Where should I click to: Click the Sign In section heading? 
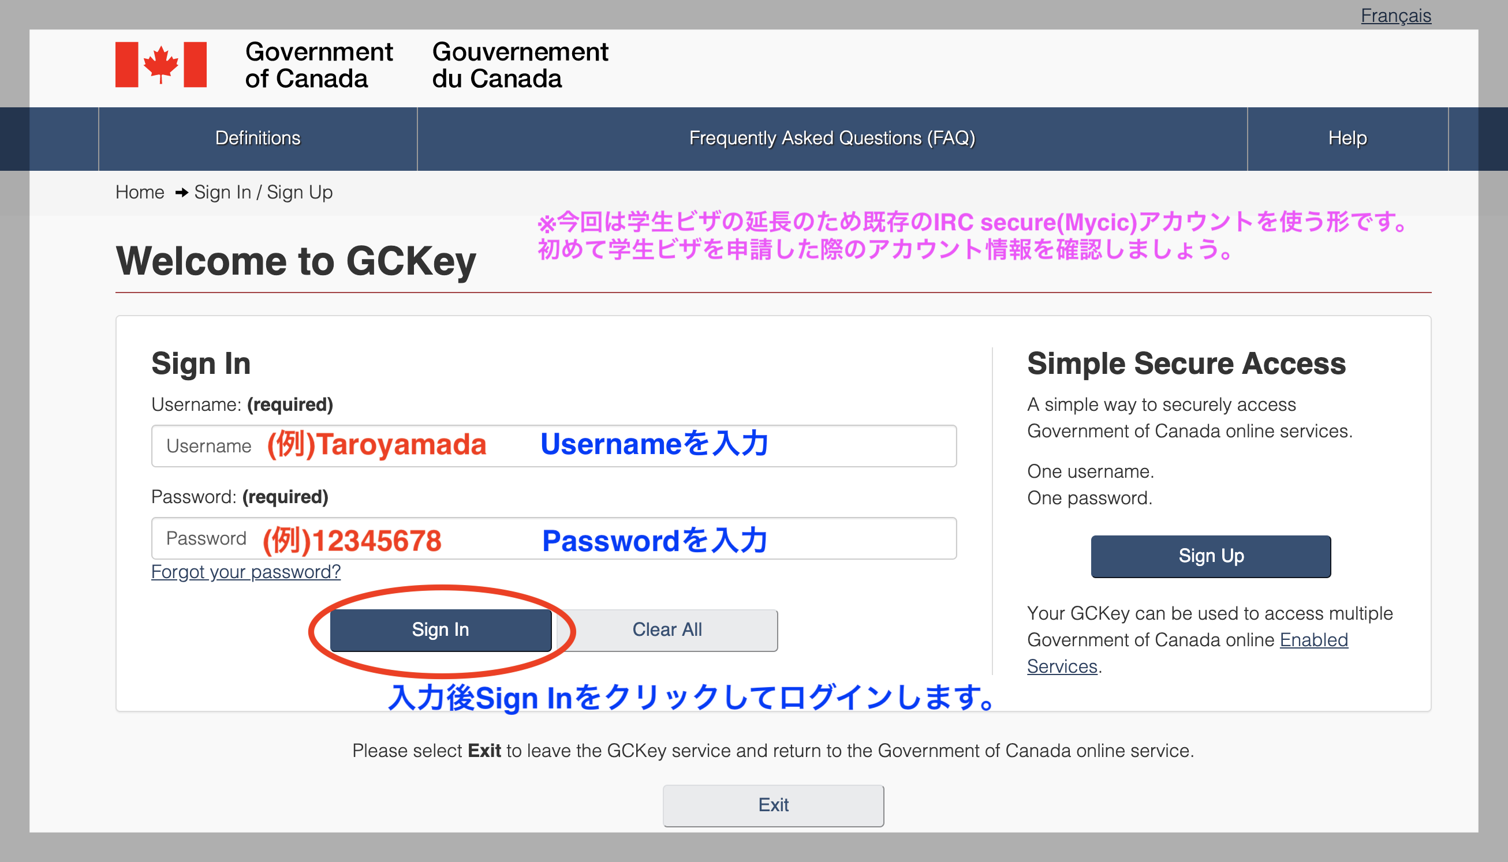pos(201,363)
